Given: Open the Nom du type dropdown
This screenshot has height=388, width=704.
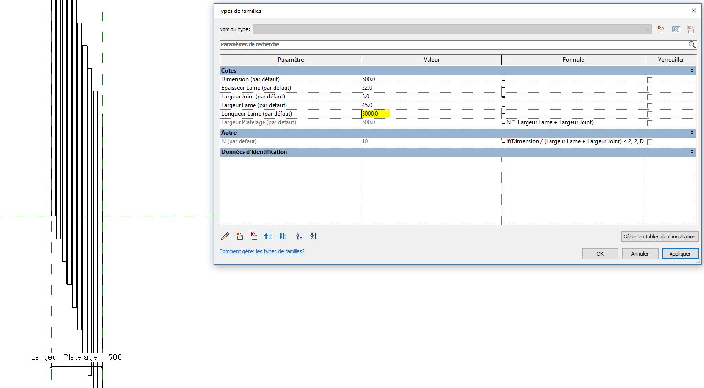Looking at the screenshot, I should tap(648, 30).
